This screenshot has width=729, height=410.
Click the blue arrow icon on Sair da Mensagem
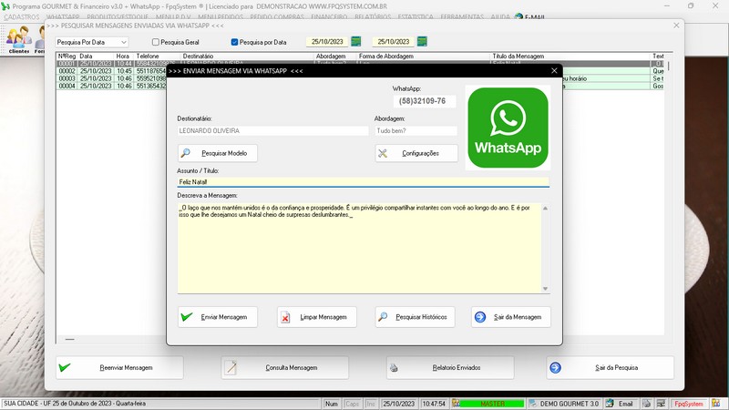(x=480, y=317)
